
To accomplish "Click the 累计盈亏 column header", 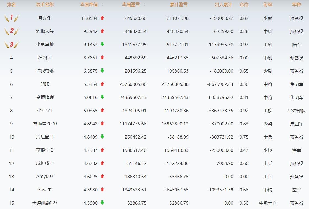I will [x=179, y=5].
